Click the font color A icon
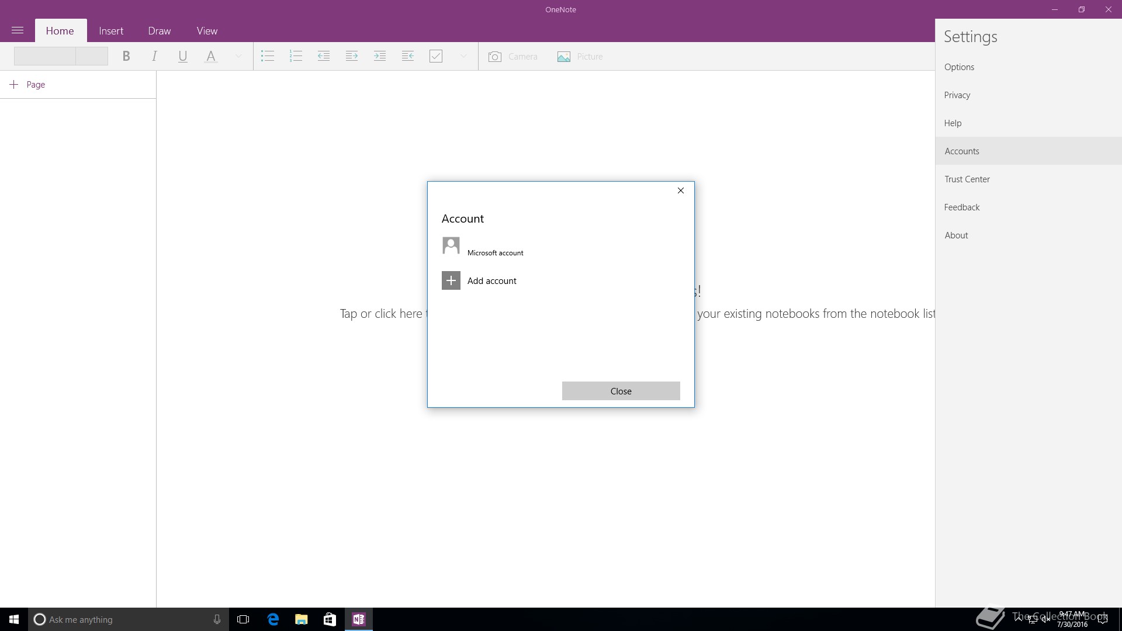This screenshot has height=631, width=1122. (x=211, y=56)
